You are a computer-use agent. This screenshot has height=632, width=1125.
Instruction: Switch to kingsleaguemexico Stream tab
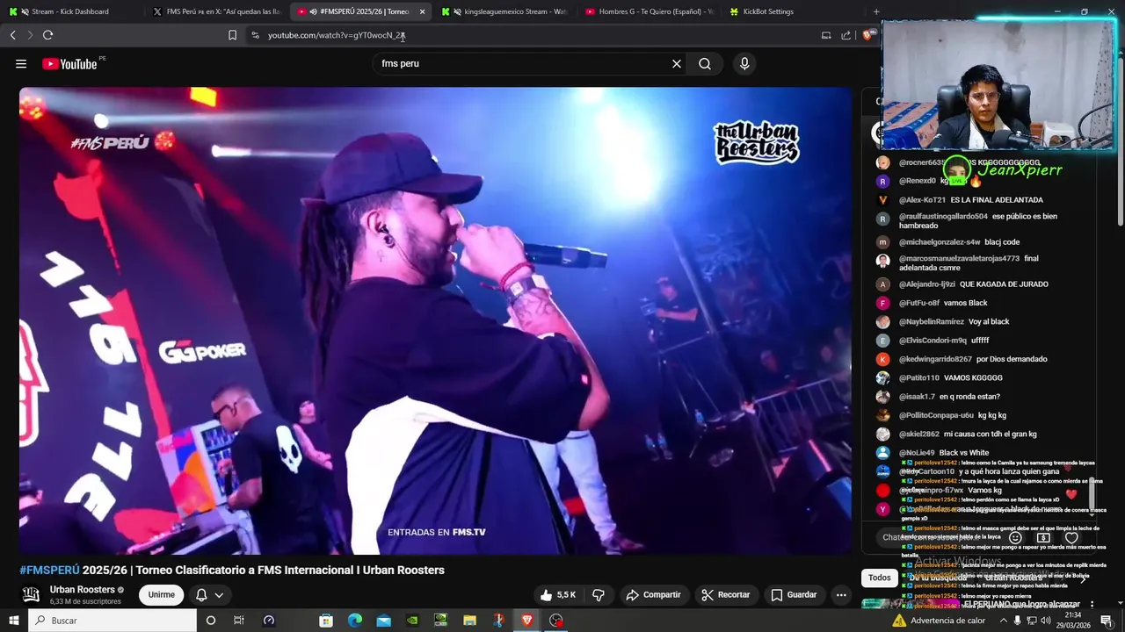coord(504,11)
